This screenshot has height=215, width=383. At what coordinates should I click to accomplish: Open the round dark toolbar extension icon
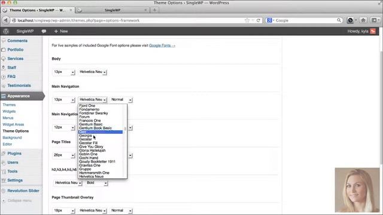coord(350,20)
